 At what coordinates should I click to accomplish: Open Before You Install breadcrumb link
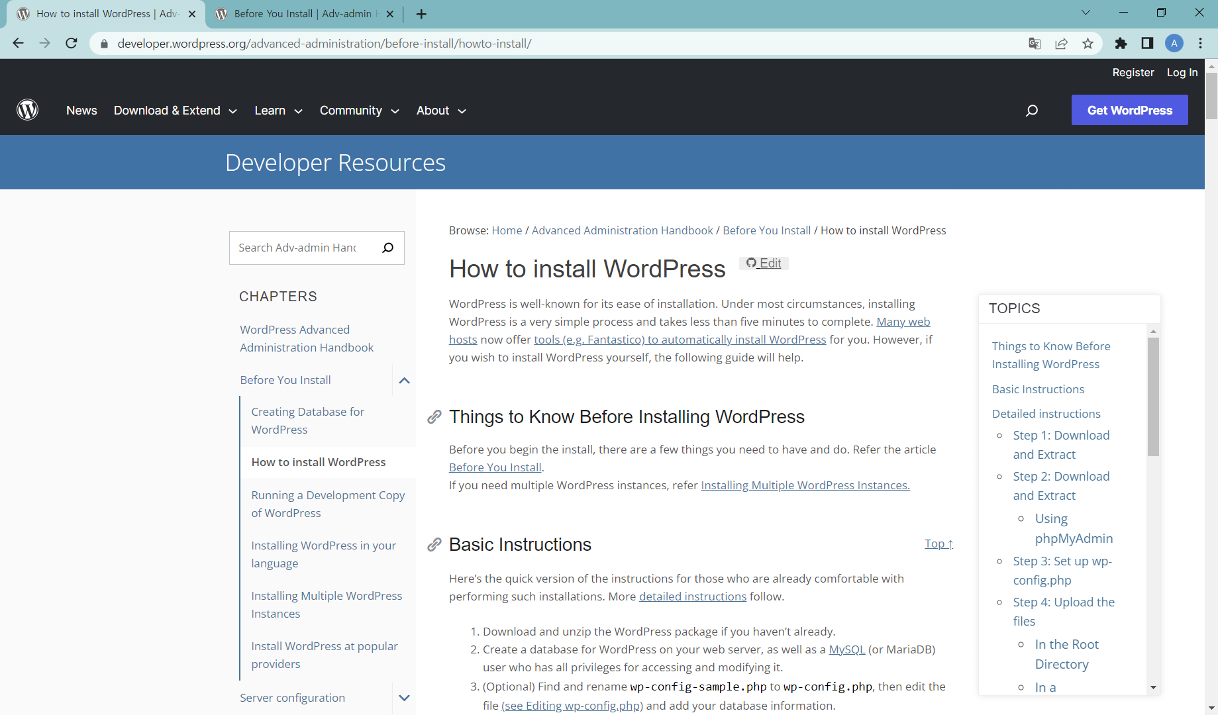click(x=766, y=230)
